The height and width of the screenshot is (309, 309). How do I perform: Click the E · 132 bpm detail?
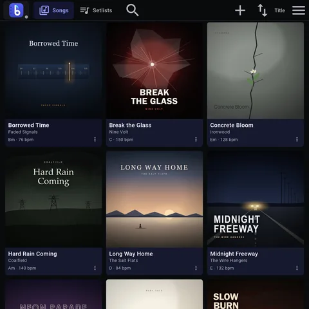222,268
